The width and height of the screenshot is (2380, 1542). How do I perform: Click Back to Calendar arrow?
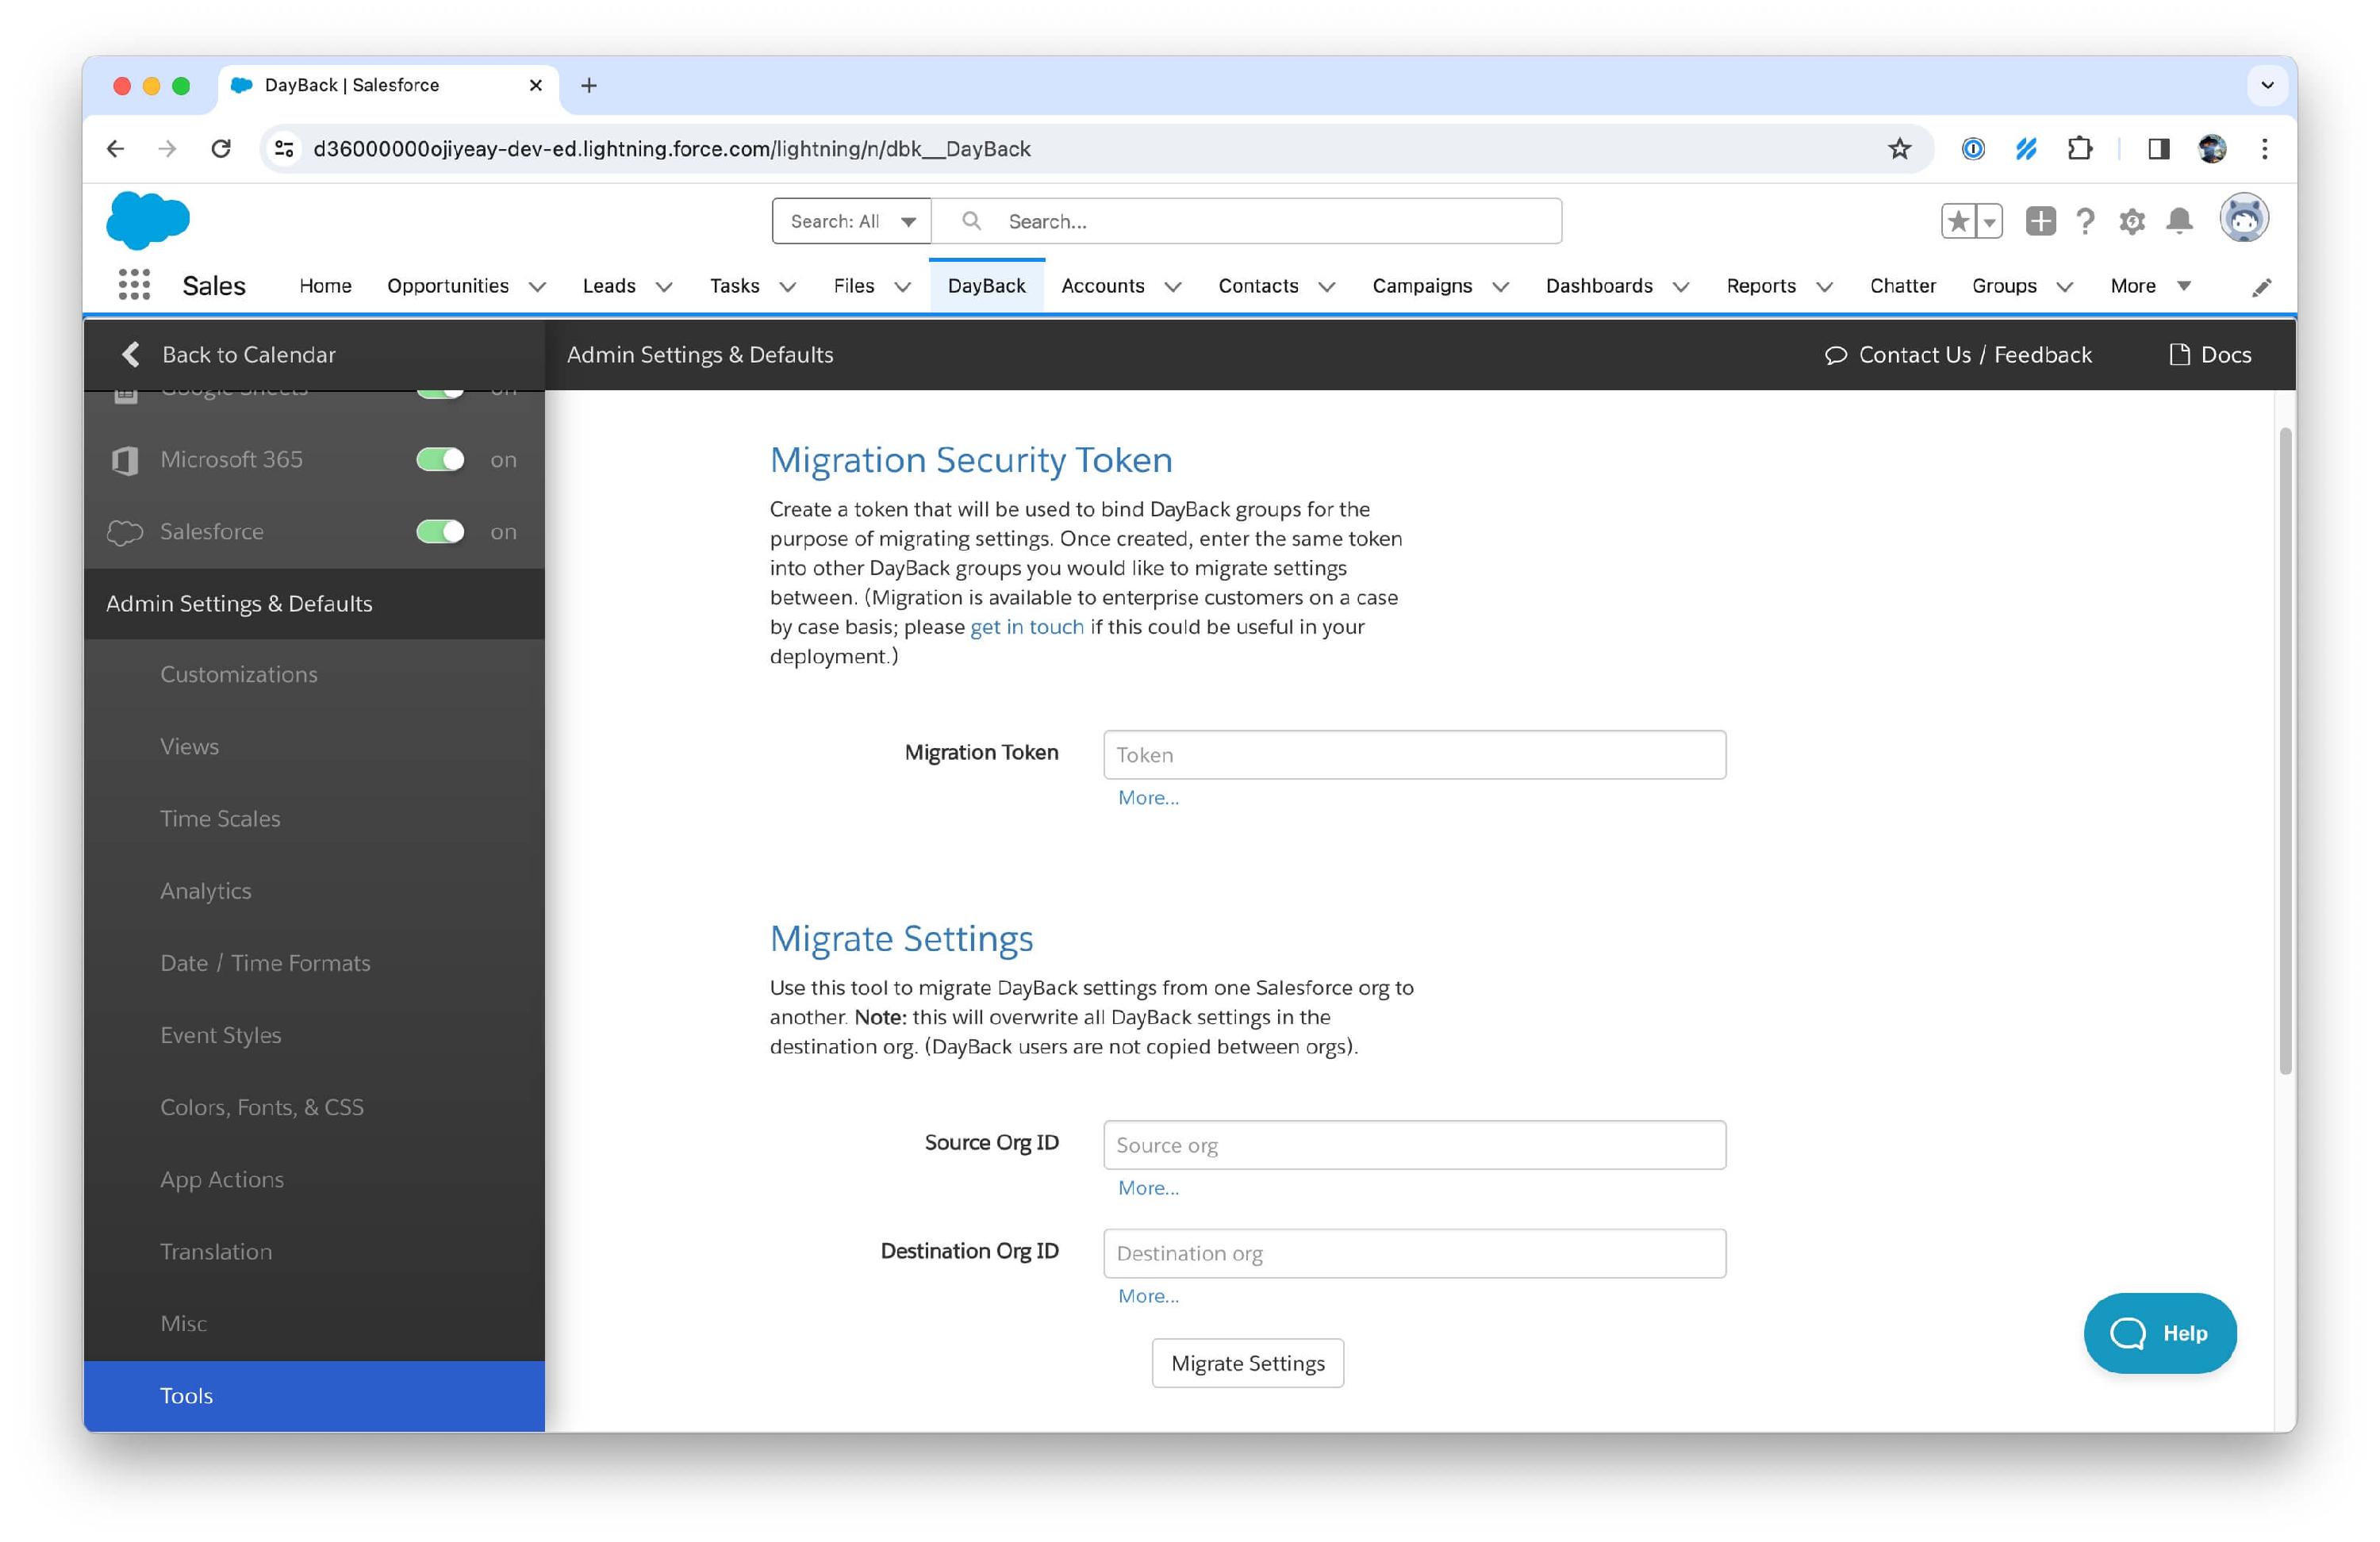[x=131, y=355]
